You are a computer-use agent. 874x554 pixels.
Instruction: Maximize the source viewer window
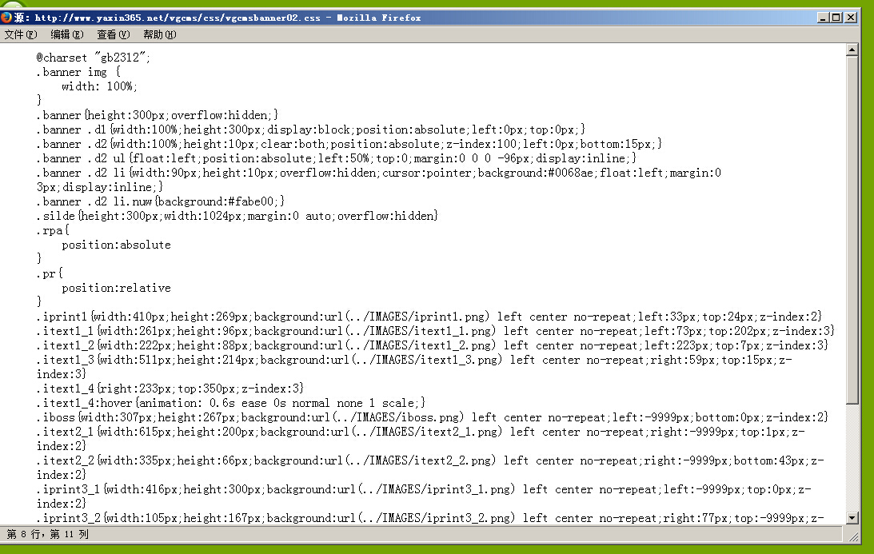tap(836, 17)
